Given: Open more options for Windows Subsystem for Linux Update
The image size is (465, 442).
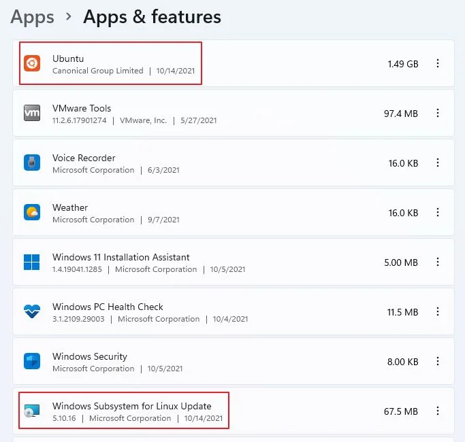Looking at the screenshot, I should tap(438, 411).
